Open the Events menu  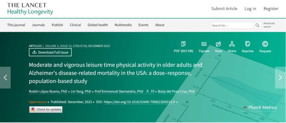coord(143,25)
